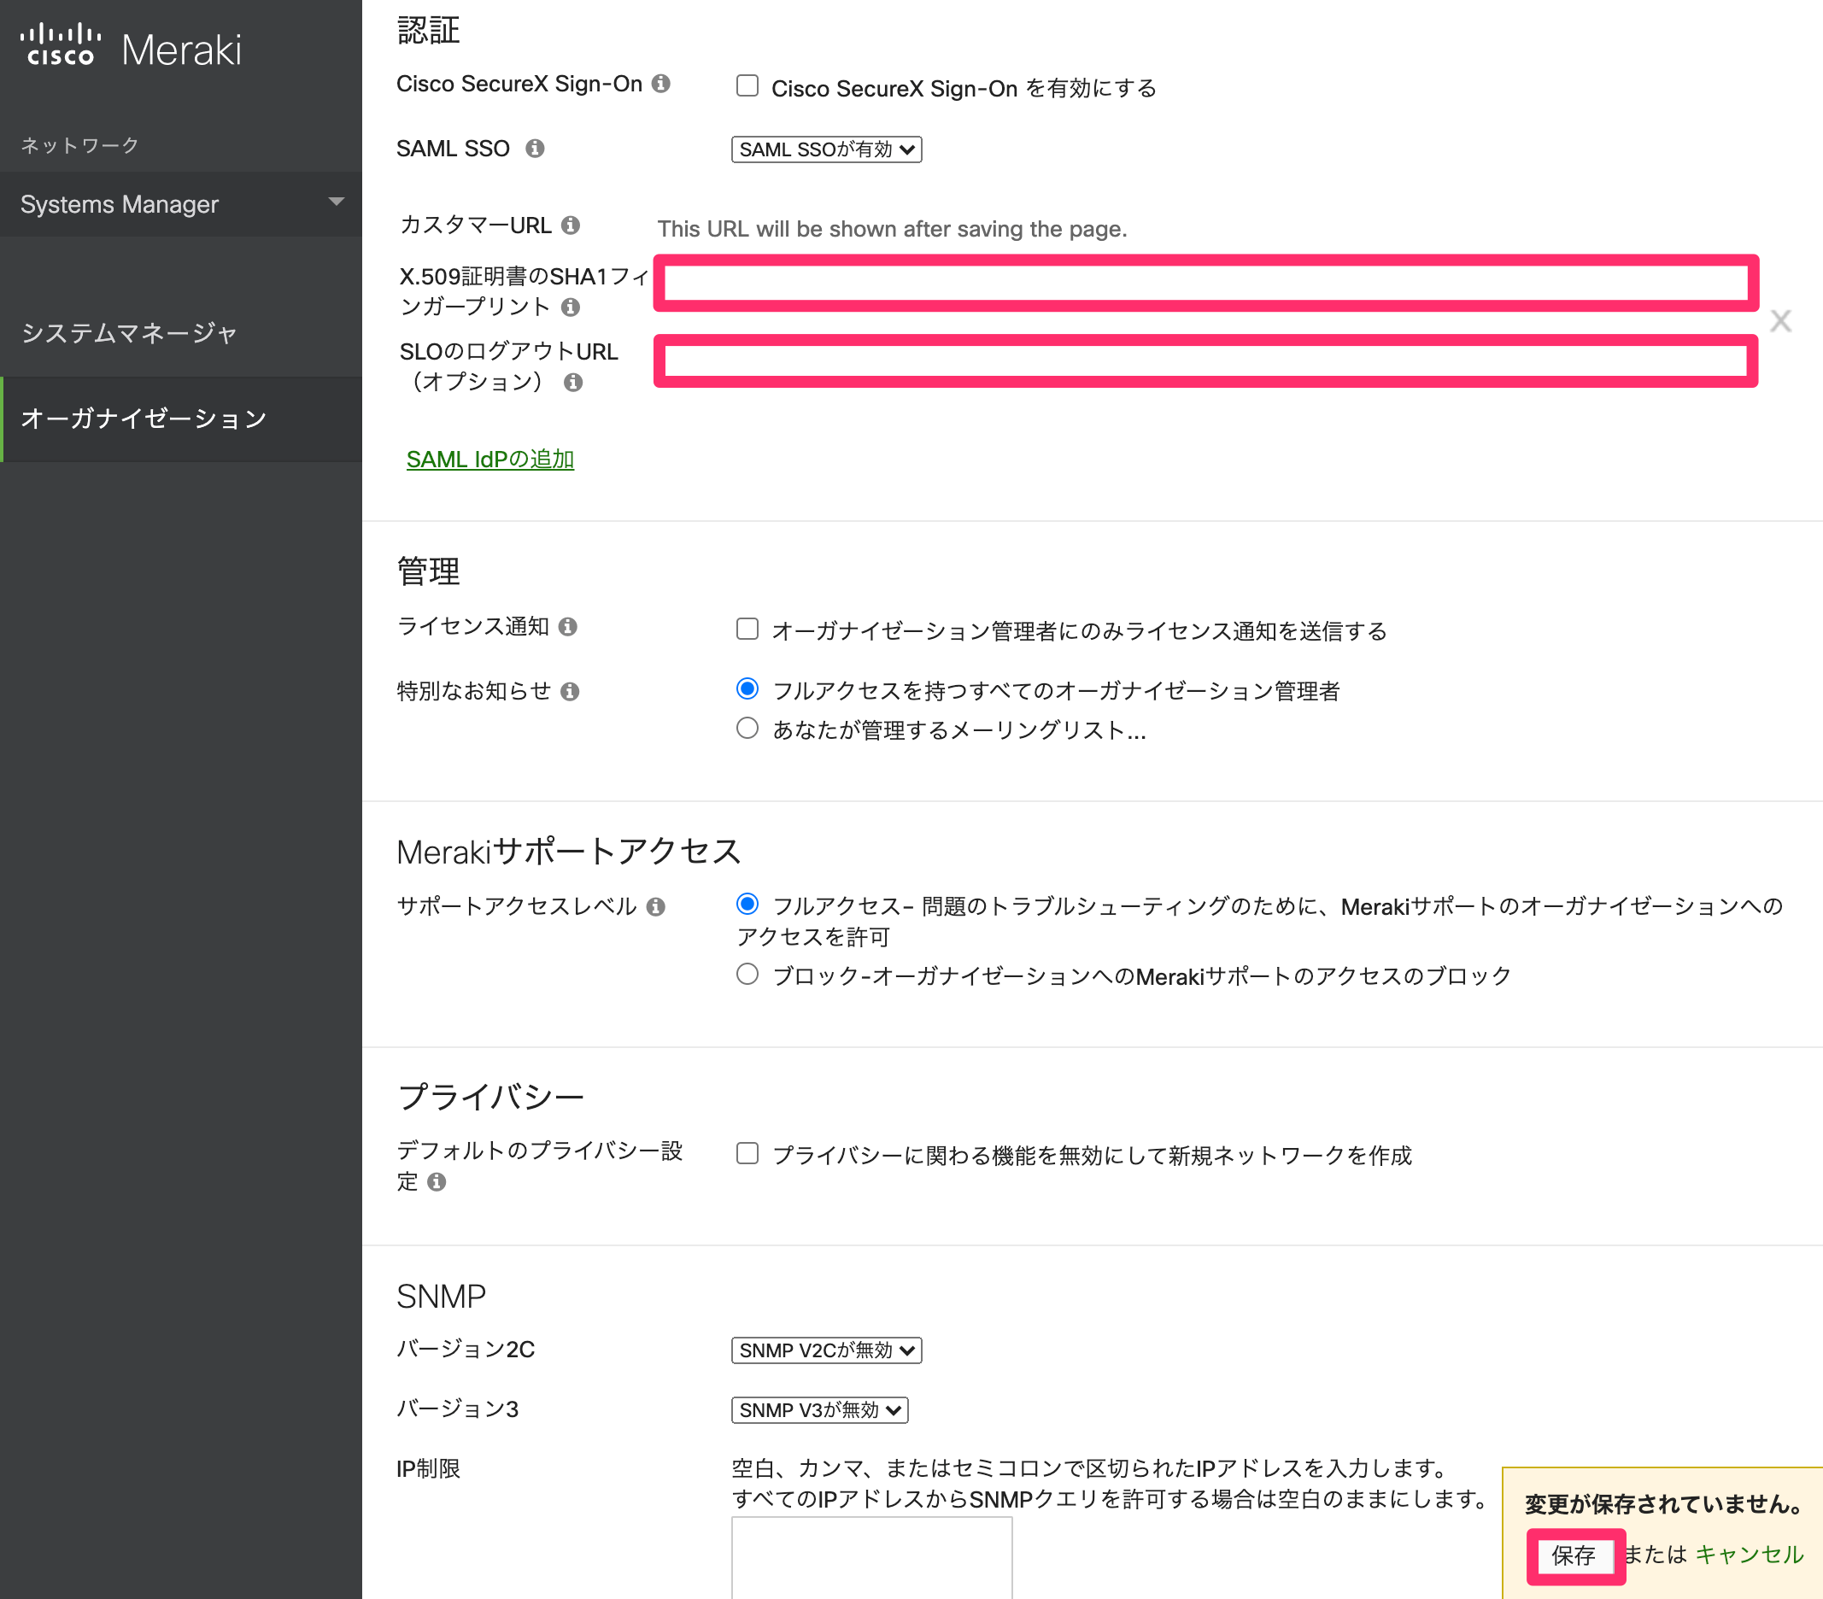The width and height of the screenshot is (1823, 1599).
Task: Click info icon next to カスタマーURL
Action: tap(571, 225)
